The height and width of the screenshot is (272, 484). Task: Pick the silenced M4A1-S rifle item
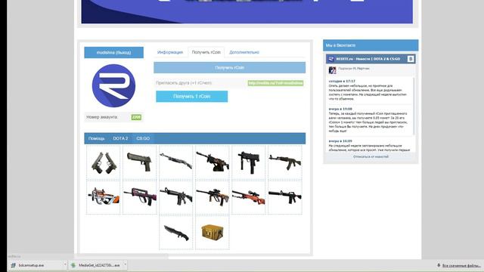285,197
